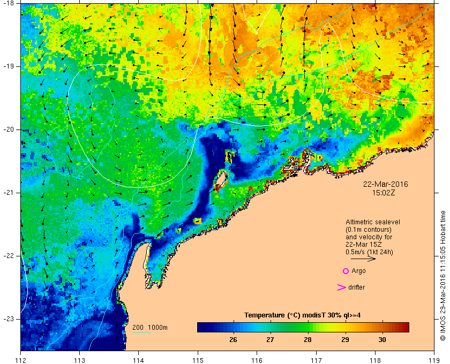Screen dimensions: 450x364
Task: Click the temperature colorbar at 26 degrees
Action: (234, 327)
